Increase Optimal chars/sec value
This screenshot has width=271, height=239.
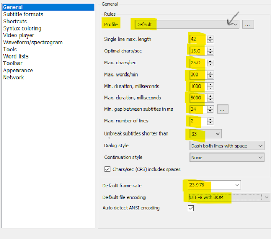coord(210,49)
